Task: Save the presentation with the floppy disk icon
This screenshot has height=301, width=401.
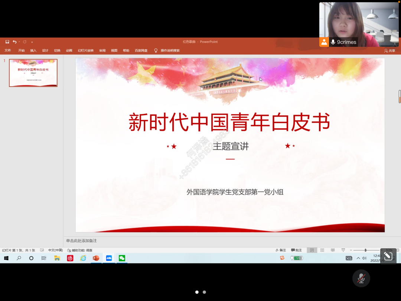Action: point(7,42)
